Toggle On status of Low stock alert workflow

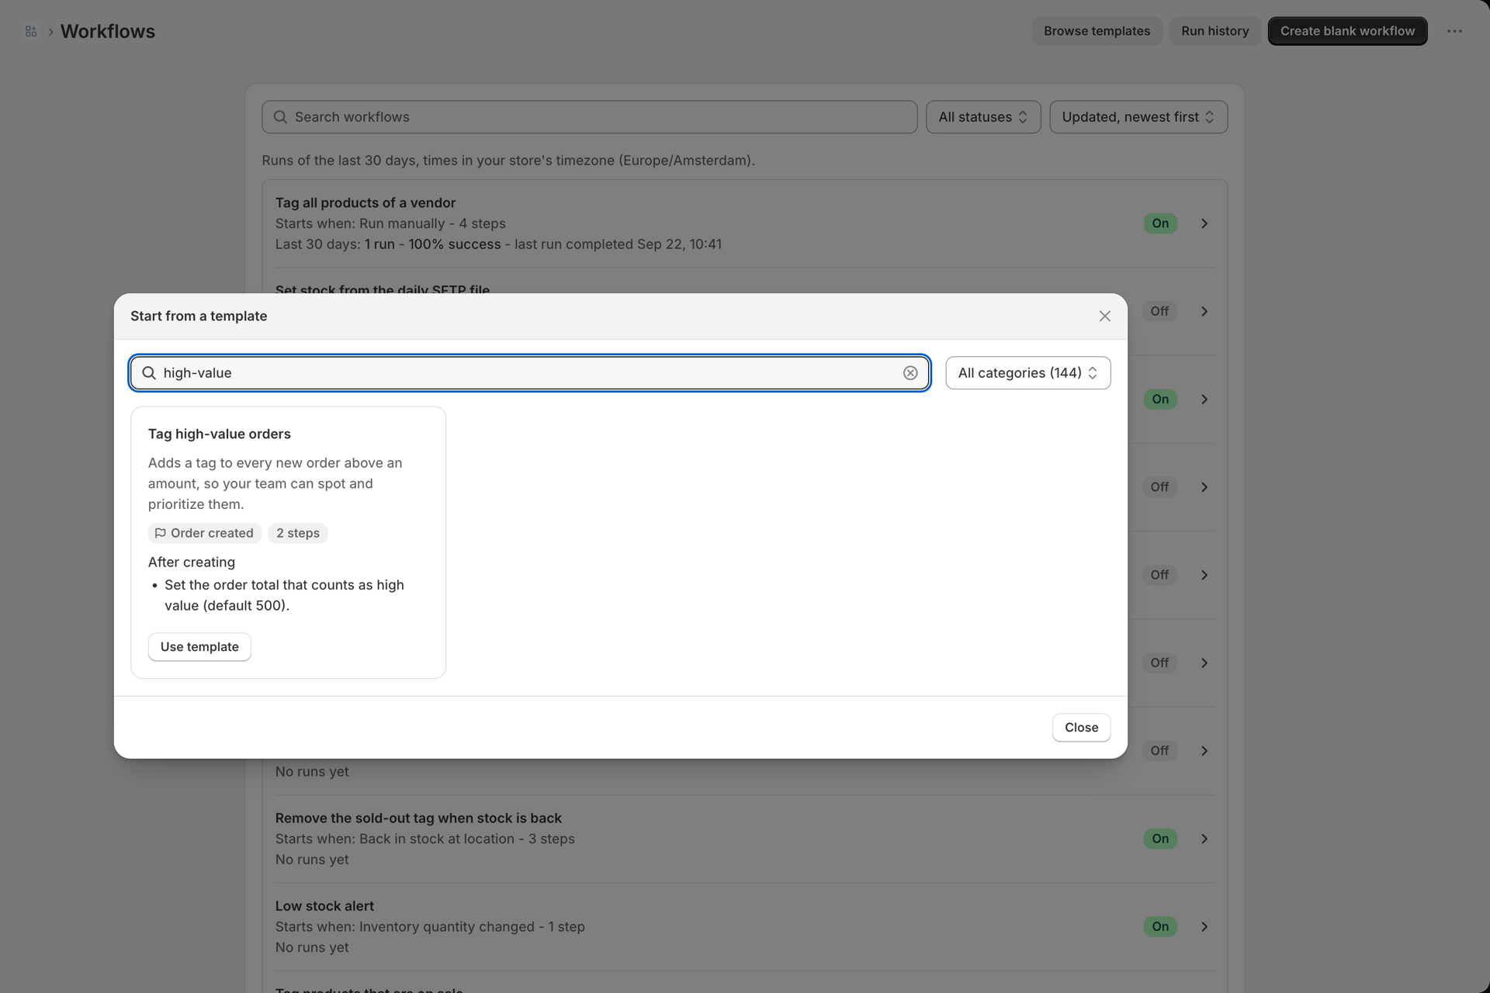point(1160,926)
